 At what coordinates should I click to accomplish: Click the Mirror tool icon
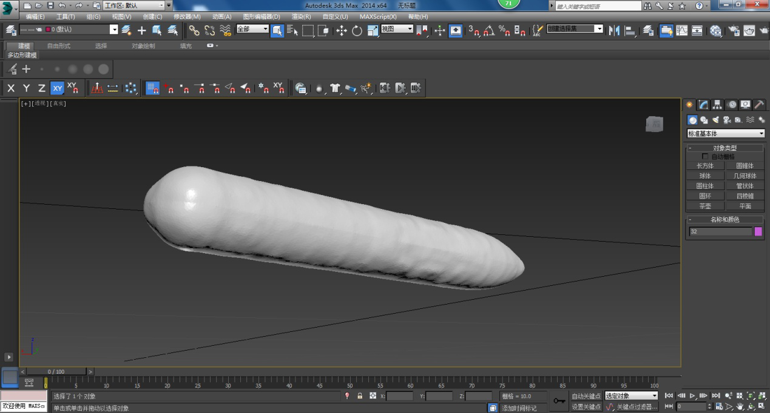pyautogui.click(x=614, y=30)
